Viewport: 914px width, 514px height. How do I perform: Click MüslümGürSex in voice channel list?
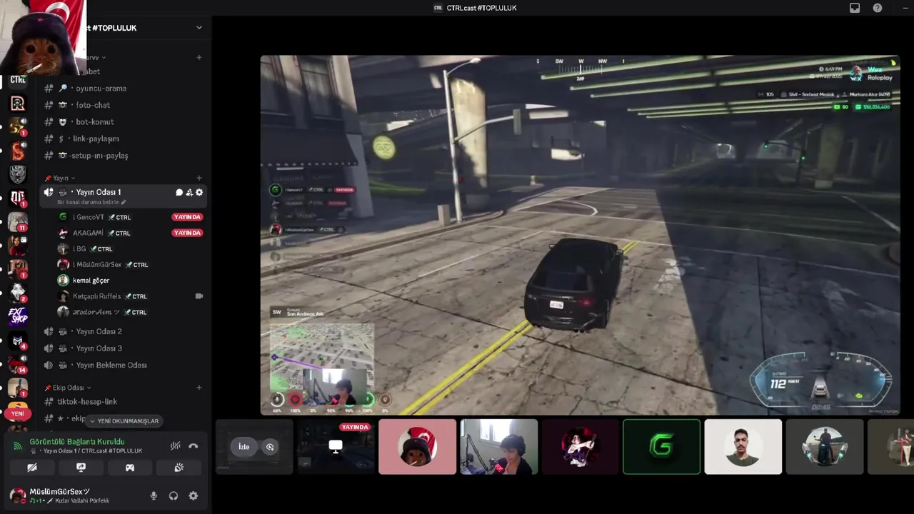pos(97,265)
